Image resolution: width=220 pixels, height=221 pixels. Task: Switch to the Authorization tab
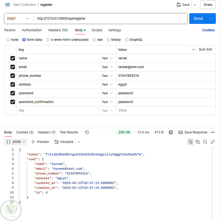coord(32,30)
